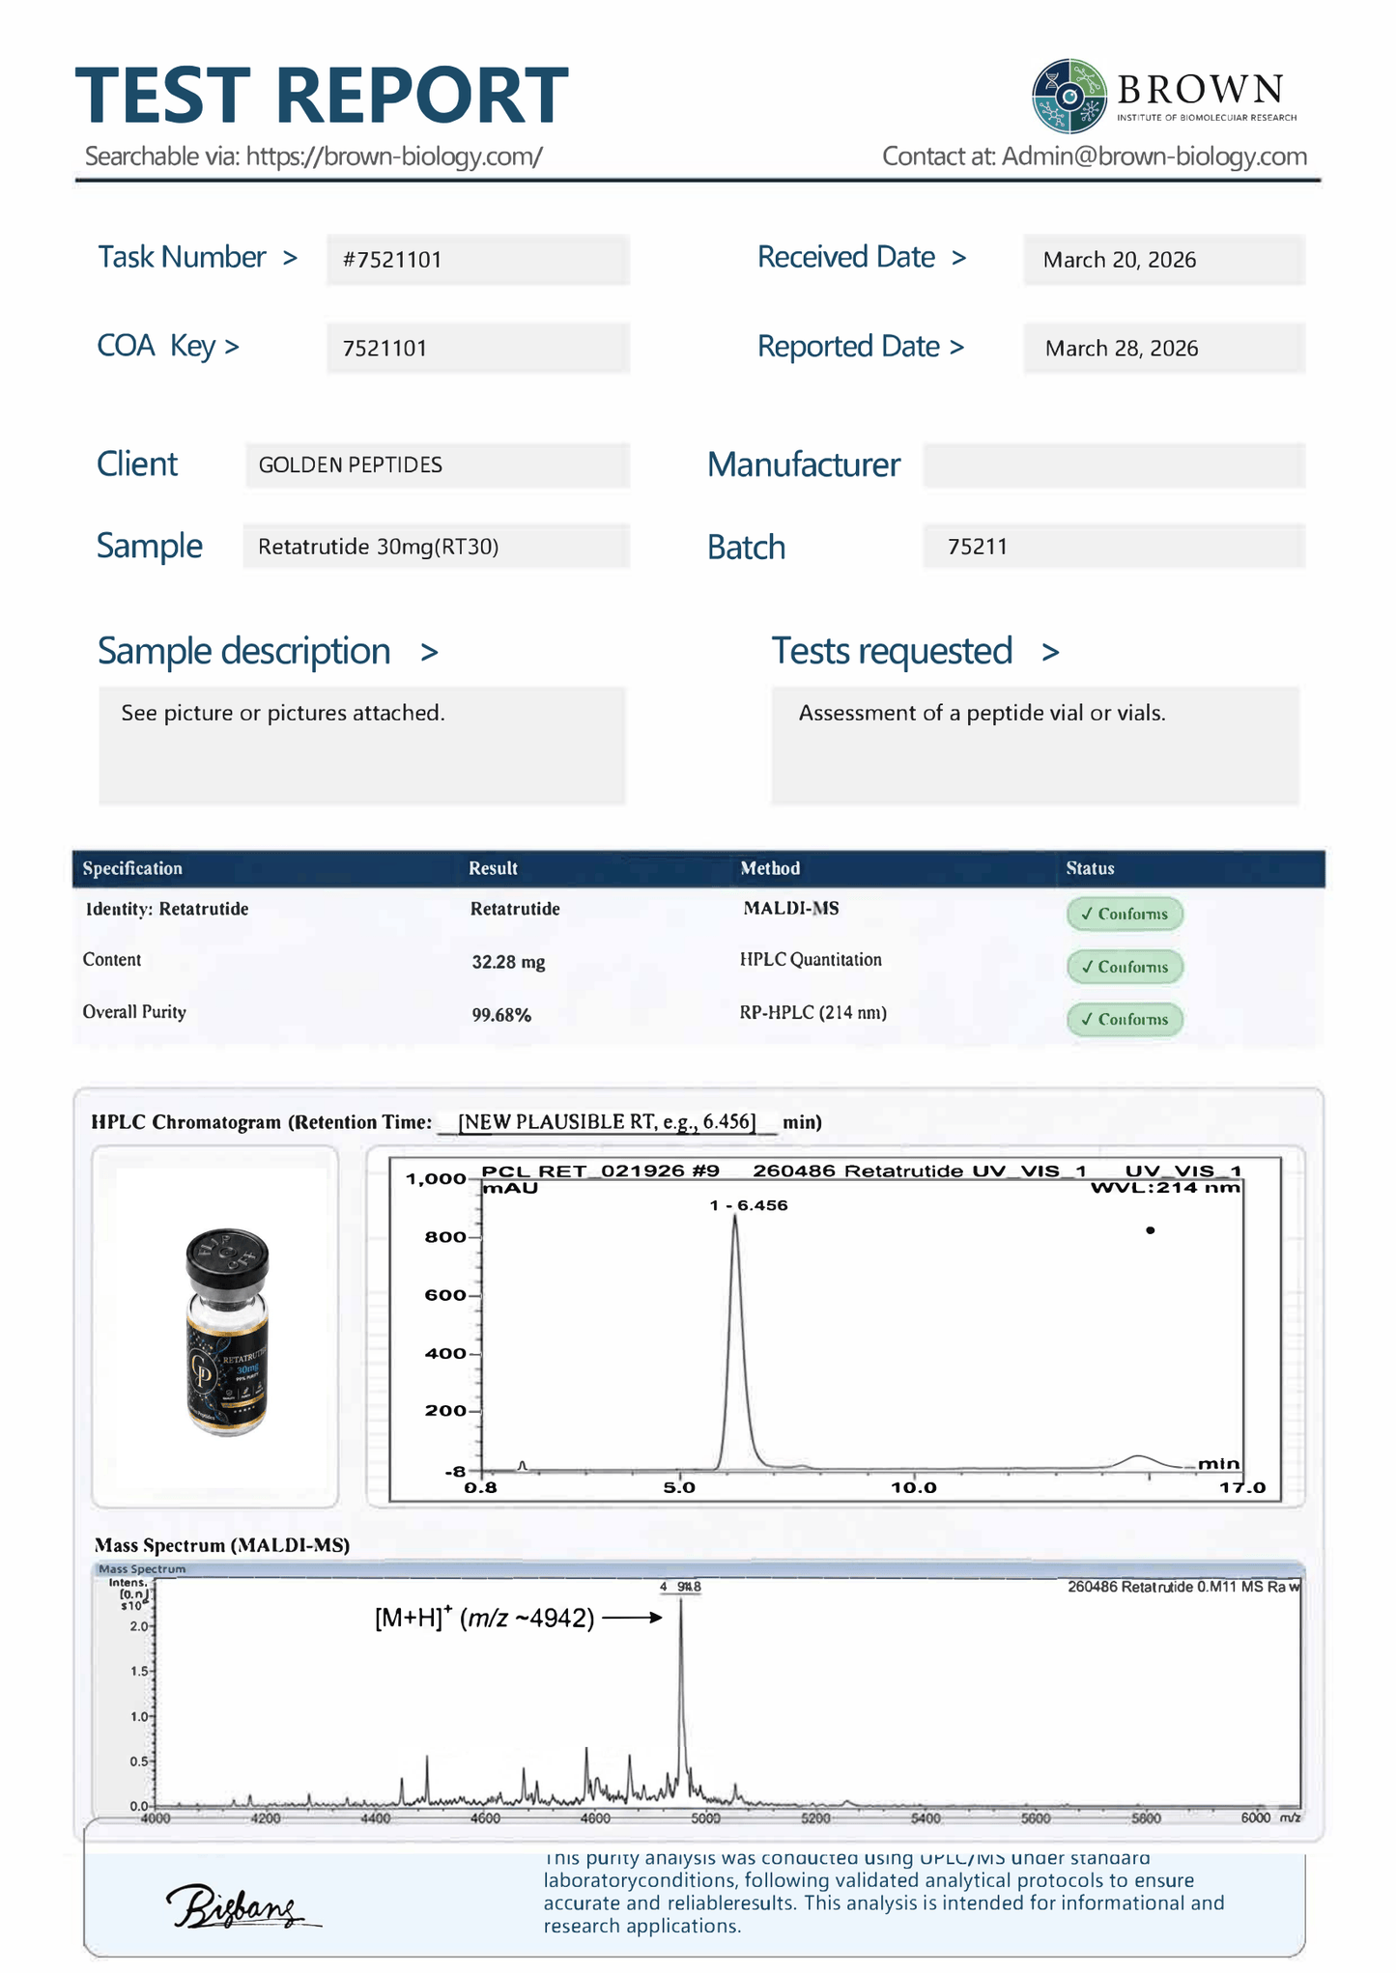Click the Content row Conforms badge
Image resolution: width=1396 pixels, height=1973 pixels.
[x=1125, y=967]
